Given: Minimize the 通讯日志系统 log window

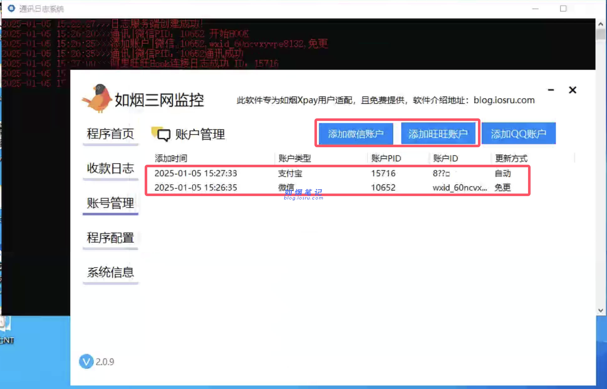Looking at the screenshot, I should (x=535, y=8).
